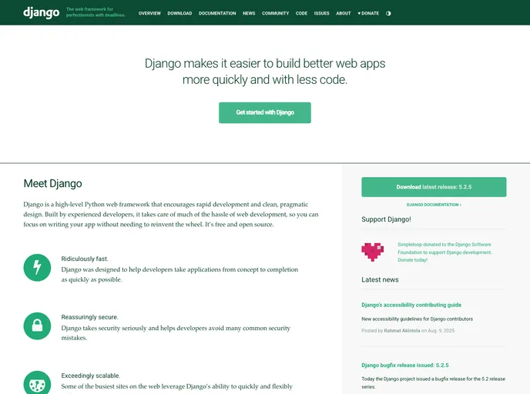Click the Exceedingly scalable round icon
Screen dimensions: 530x394
[x=37, y=383]
